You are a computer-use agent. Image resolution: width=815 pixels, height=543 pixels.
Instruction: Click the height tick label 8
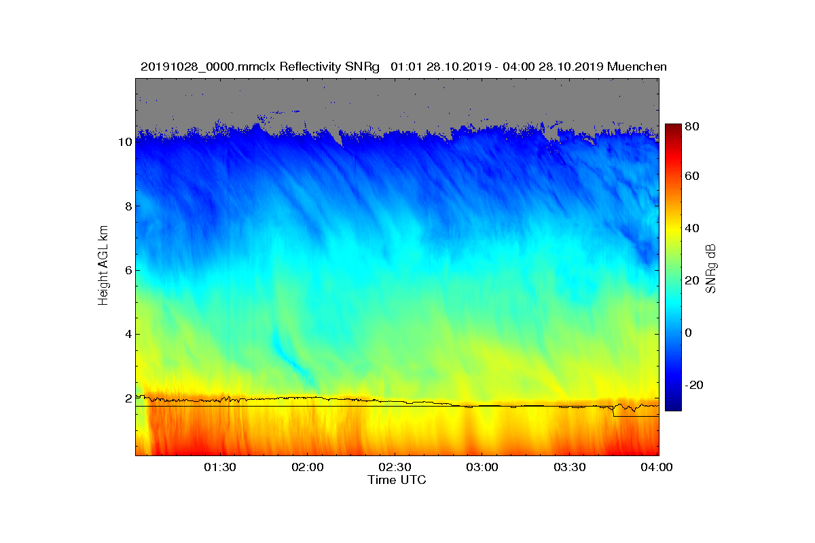point(127,206)
